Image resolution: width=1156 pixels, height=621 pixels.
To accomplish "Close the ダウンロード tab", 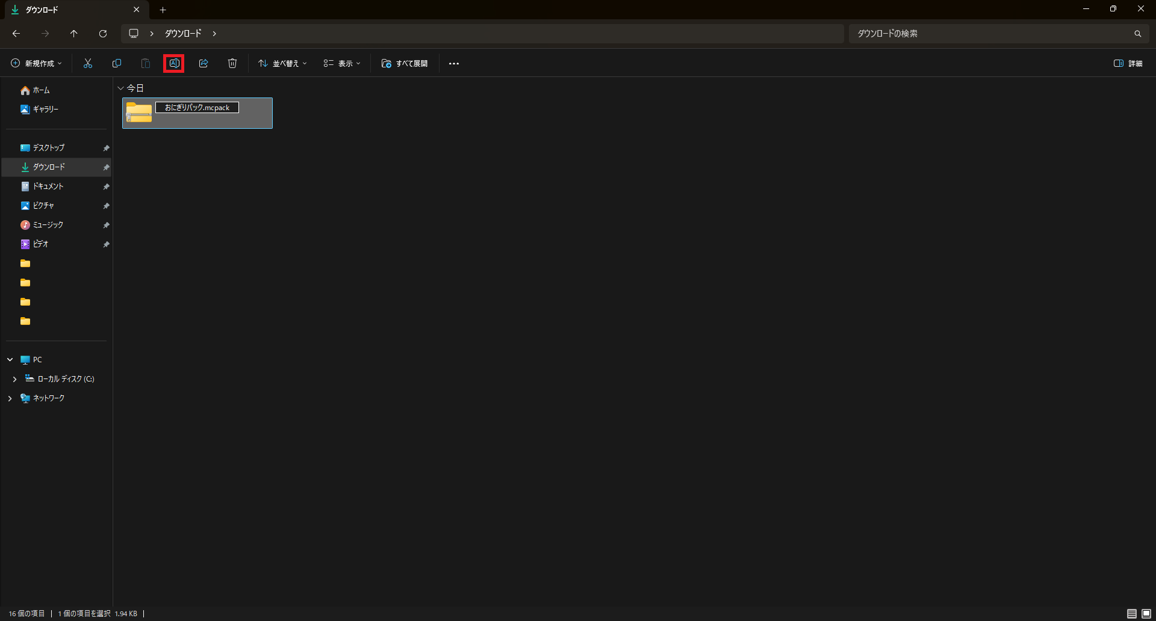I will [136, 10].
